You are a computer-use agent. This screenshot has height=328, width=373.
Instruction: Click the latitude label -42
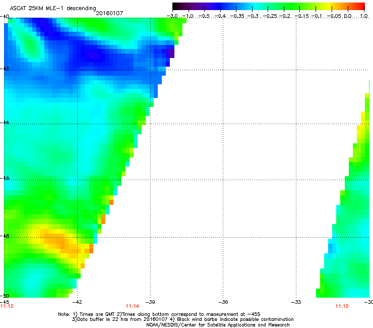(x=5, y=69)
